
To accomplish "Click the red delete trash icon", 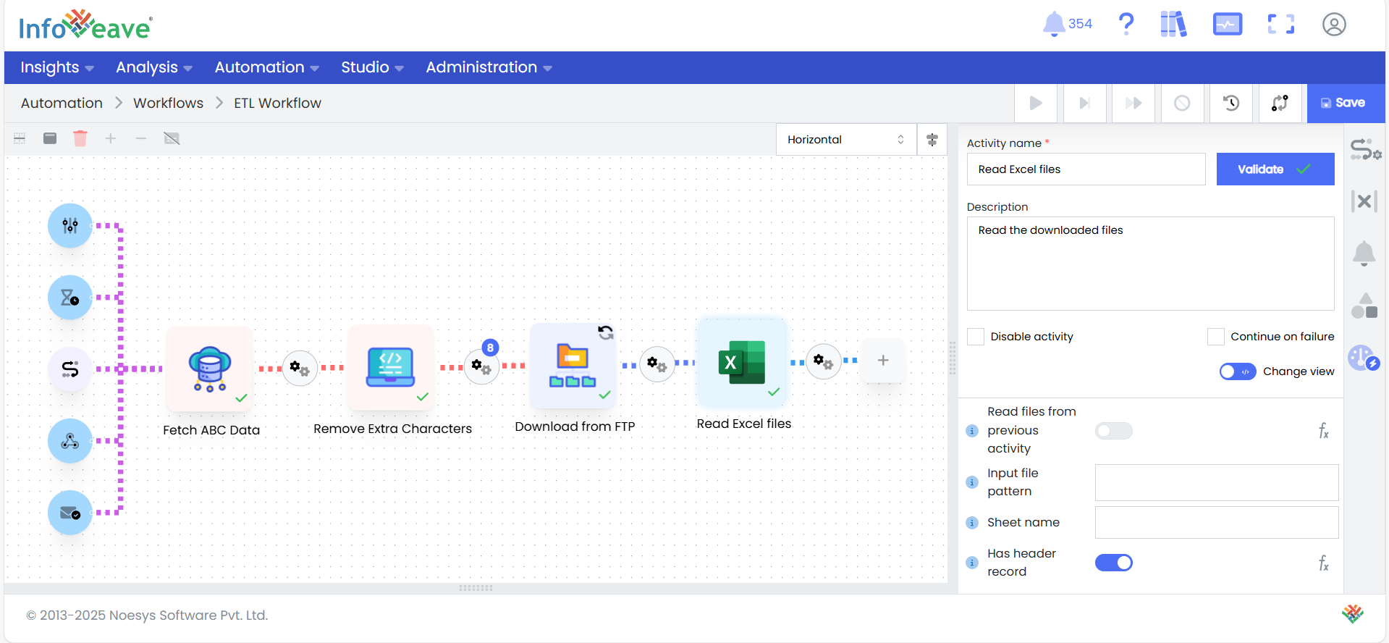I will (x=80, y=138).
